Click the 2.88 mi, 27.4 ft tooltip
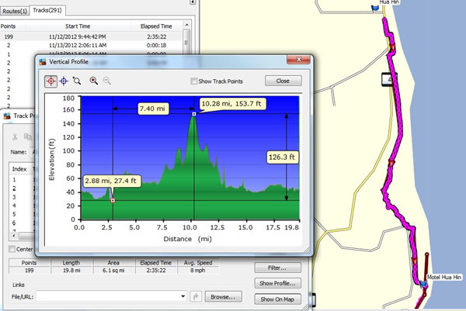This screenshot has height=311, width=466. pos(110,181)
